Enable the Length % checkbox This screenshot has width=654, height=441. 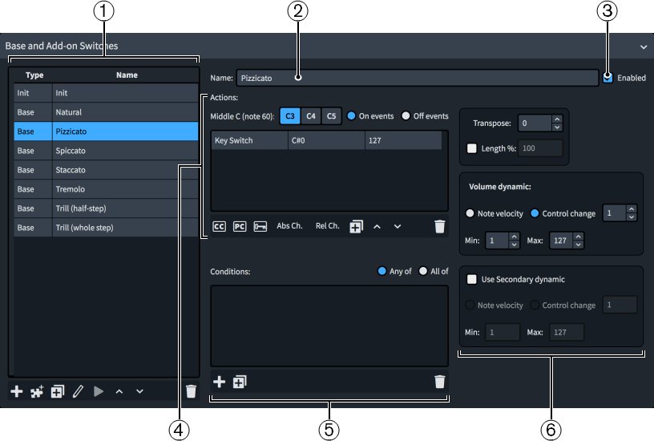pos(471,148)
